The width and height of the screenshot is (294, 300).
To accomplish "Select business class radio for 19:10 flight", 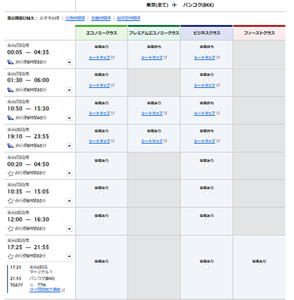I will pyautogui.click(x=207, y=136).
